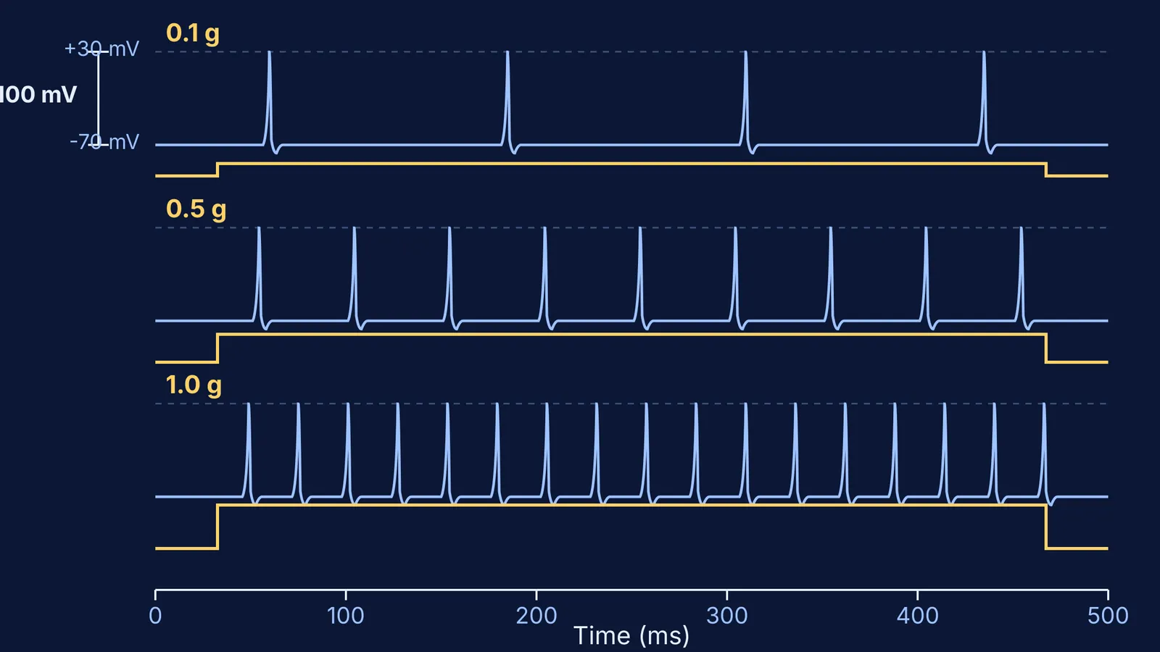Click the 1.0 g trace label
1160x652 pixels.
point(194,385)
